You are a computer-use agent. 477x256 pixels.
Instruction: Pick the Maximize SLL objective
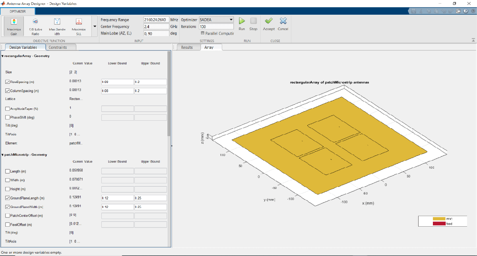[79, 26]
